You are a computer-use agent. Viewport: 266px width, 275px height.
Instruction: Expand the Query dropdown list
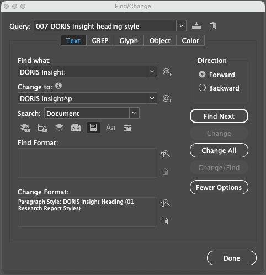coord(181,26)
